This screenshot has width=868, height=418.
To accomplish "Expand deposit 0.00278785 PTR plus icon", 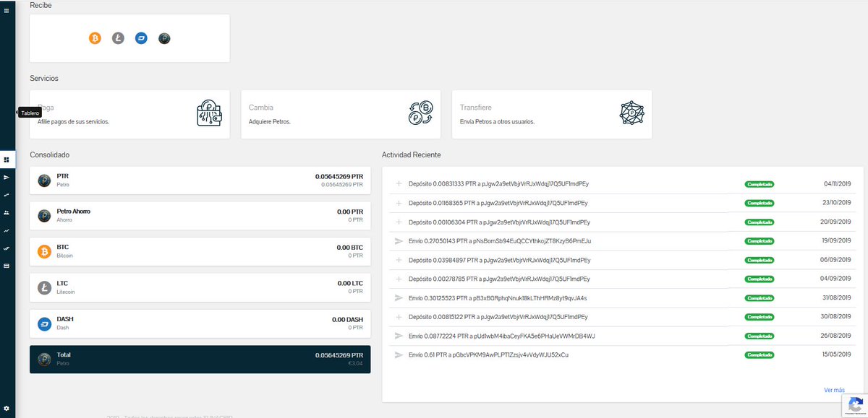I will (x=398, y=279).
